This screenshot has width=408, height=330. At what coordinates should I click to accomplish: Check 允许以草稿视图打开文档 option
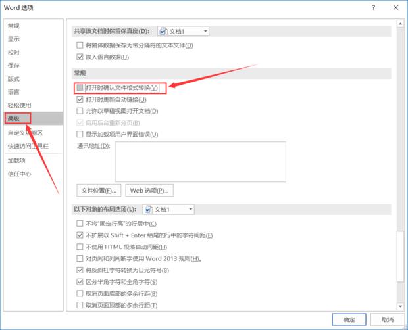click(80, 111)
